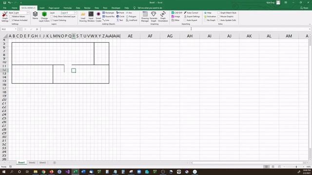Add a Rectangle object

108,13
